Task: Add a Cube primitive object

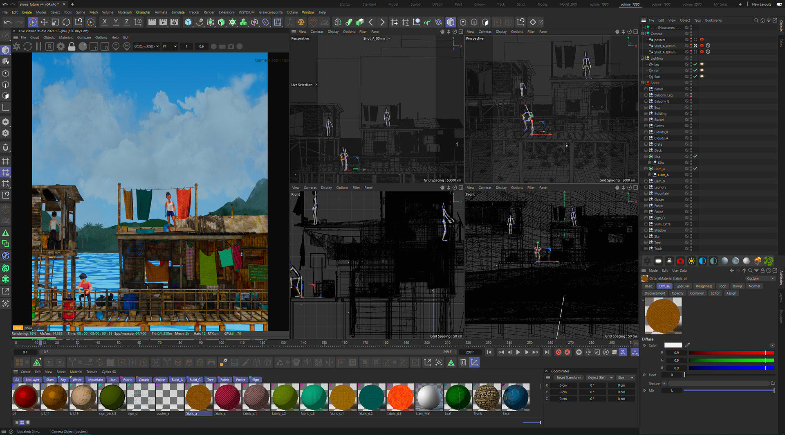Action: pos(188,22)
